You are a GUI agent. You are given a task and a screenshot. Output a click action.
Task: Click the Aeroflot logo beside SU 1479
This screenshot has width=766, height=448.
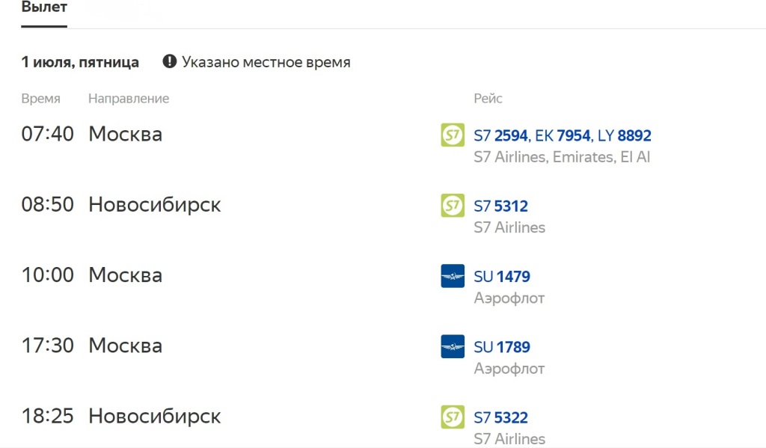(x=453, y=276)
